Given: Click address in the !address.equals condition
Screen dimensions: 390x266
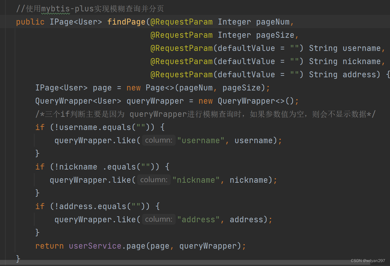Looking at the screenshot, I should click(x=76, y=206).
